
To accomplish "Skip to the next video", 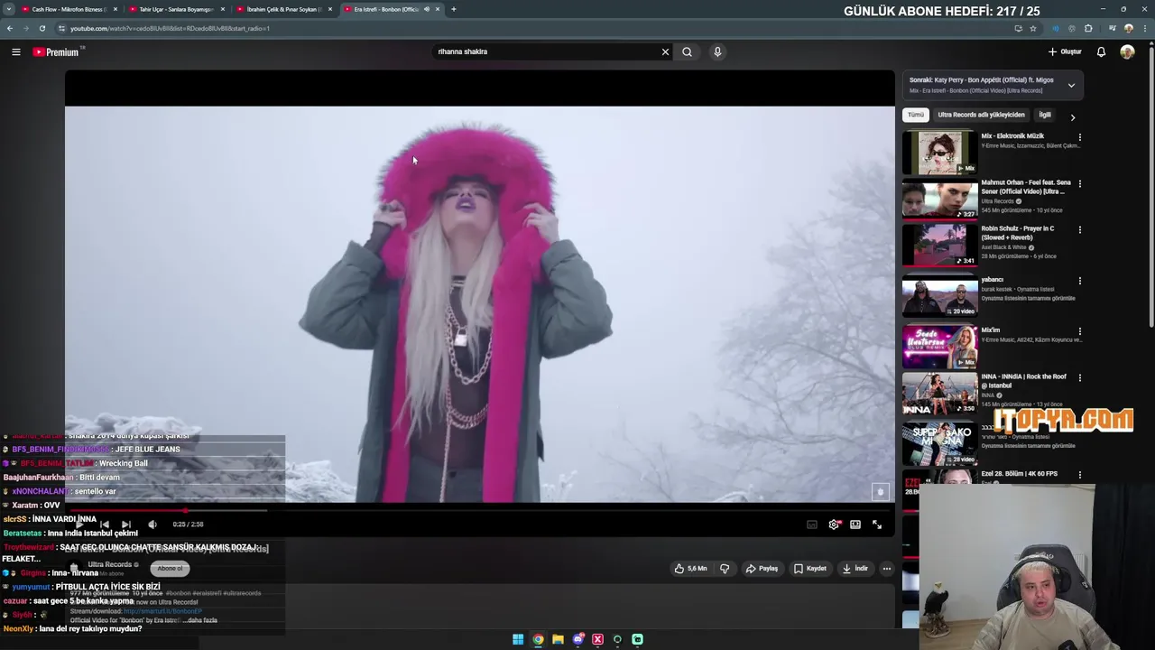I will (126, 525).
